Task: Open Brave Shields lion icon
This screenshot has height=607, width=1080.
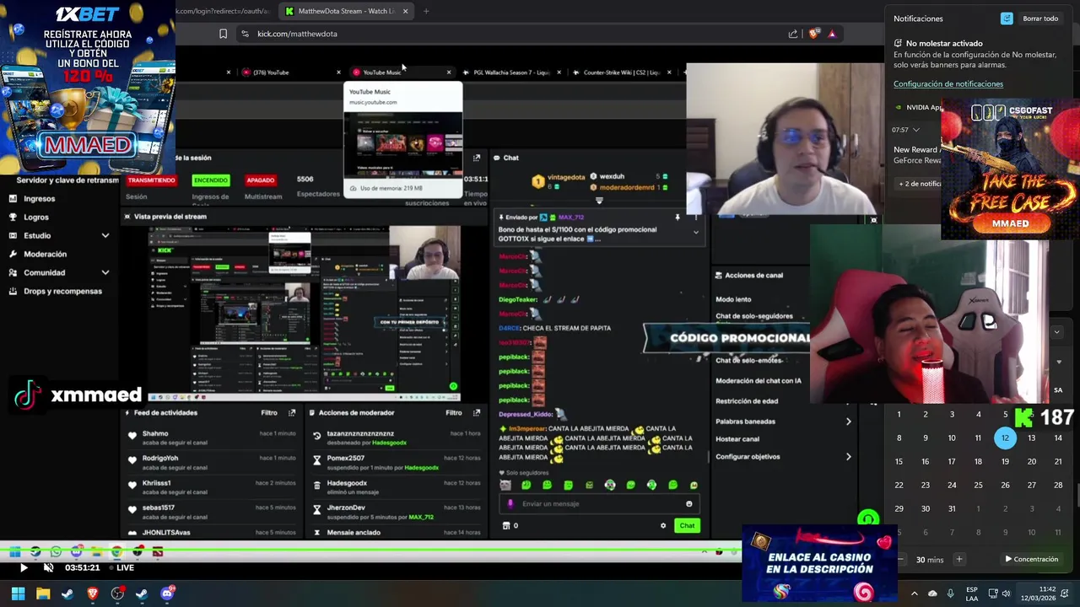Action: click(813, 34)
